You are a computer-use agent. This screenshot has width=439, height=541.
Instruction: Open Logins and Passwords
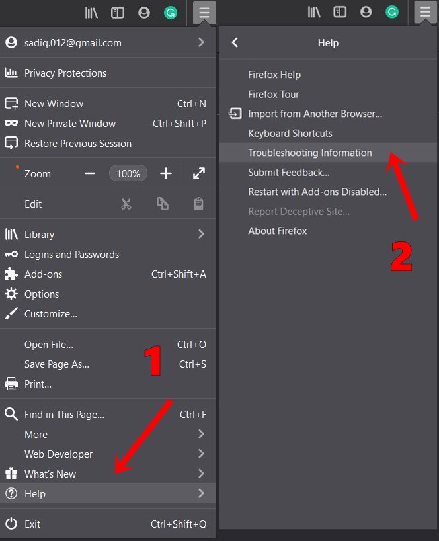[108, 254]
